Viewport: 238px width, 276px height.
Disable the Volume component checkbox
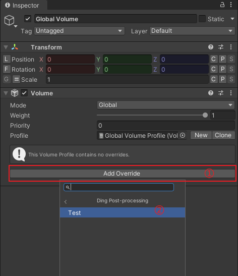point(24,93)
